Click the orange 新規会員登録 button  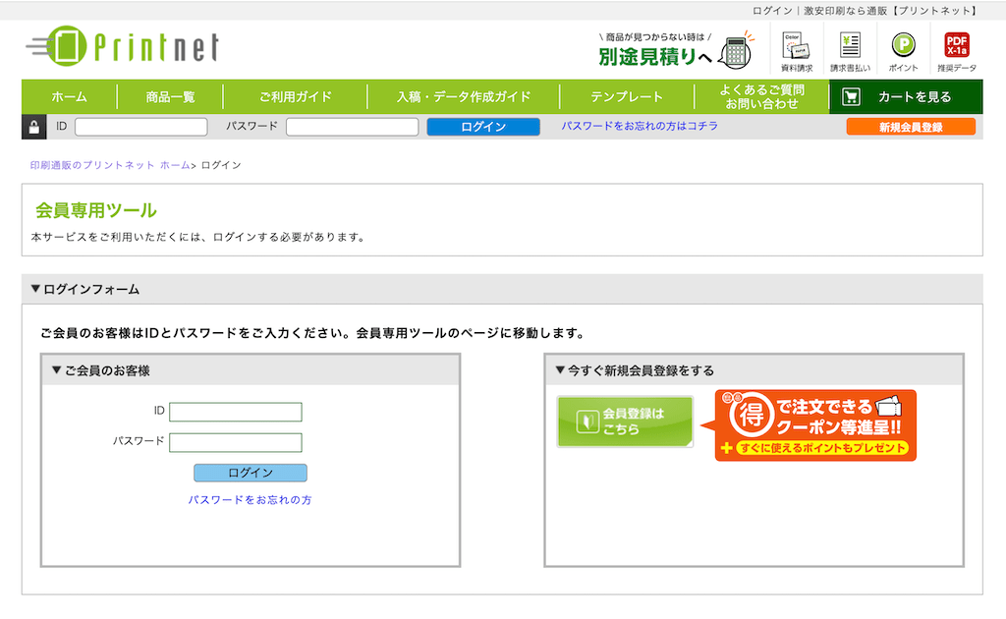(911, 127)
